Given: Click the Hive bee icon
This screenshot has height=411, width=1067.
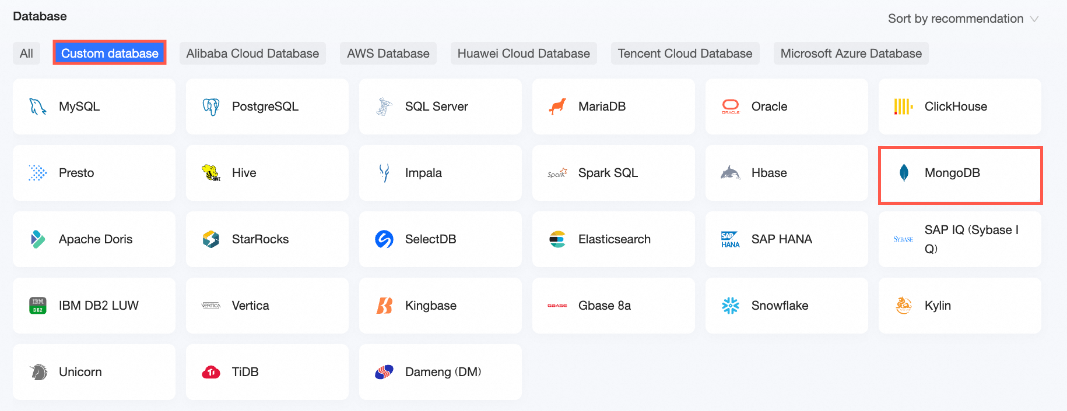Looking at the screenshot, I should click(x=211, y=173).
